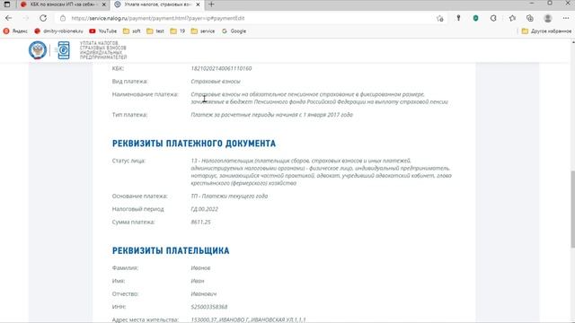Open browser settings three-dots menu
This screenshot has height=323, width=575.
pos(566,18)
